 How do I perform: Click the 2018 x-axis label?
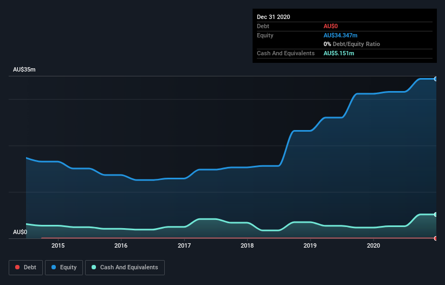point(247,245)
